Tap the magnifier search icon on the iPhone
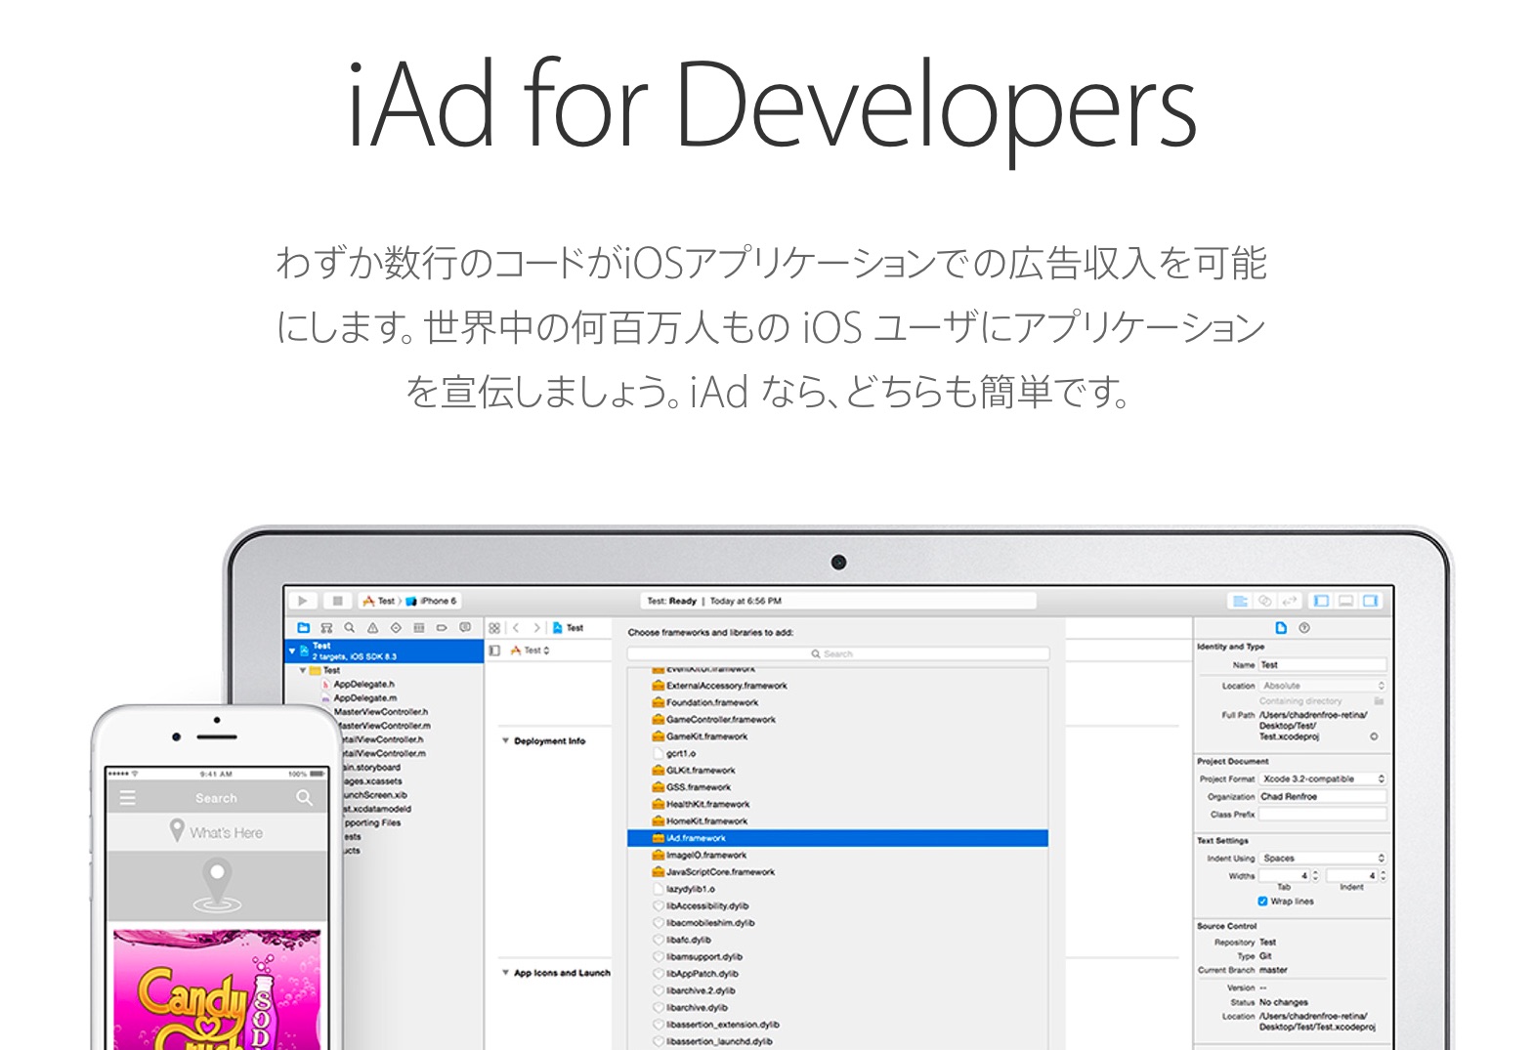1533x1050 pixels. click(x=305, y=798)
